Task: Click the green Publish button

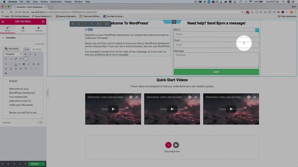Action: (x=34, y=164)
